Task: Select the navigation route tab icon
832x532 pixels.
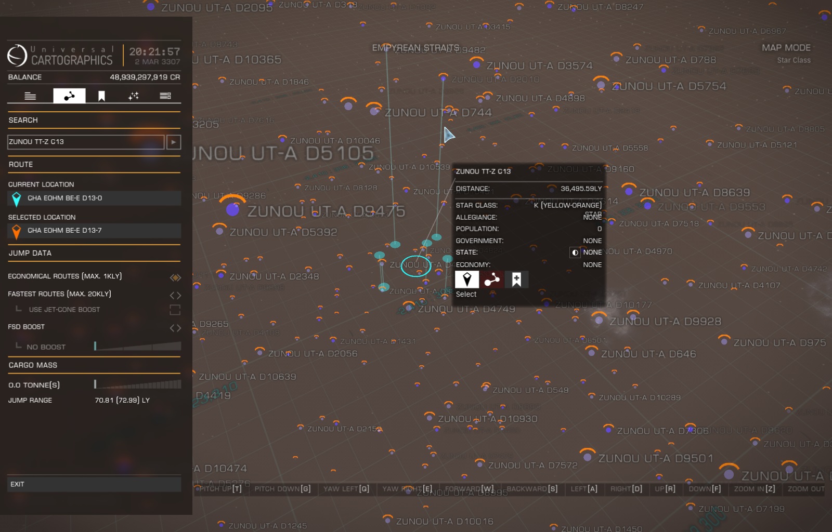Action: click(x=69, y=96)
